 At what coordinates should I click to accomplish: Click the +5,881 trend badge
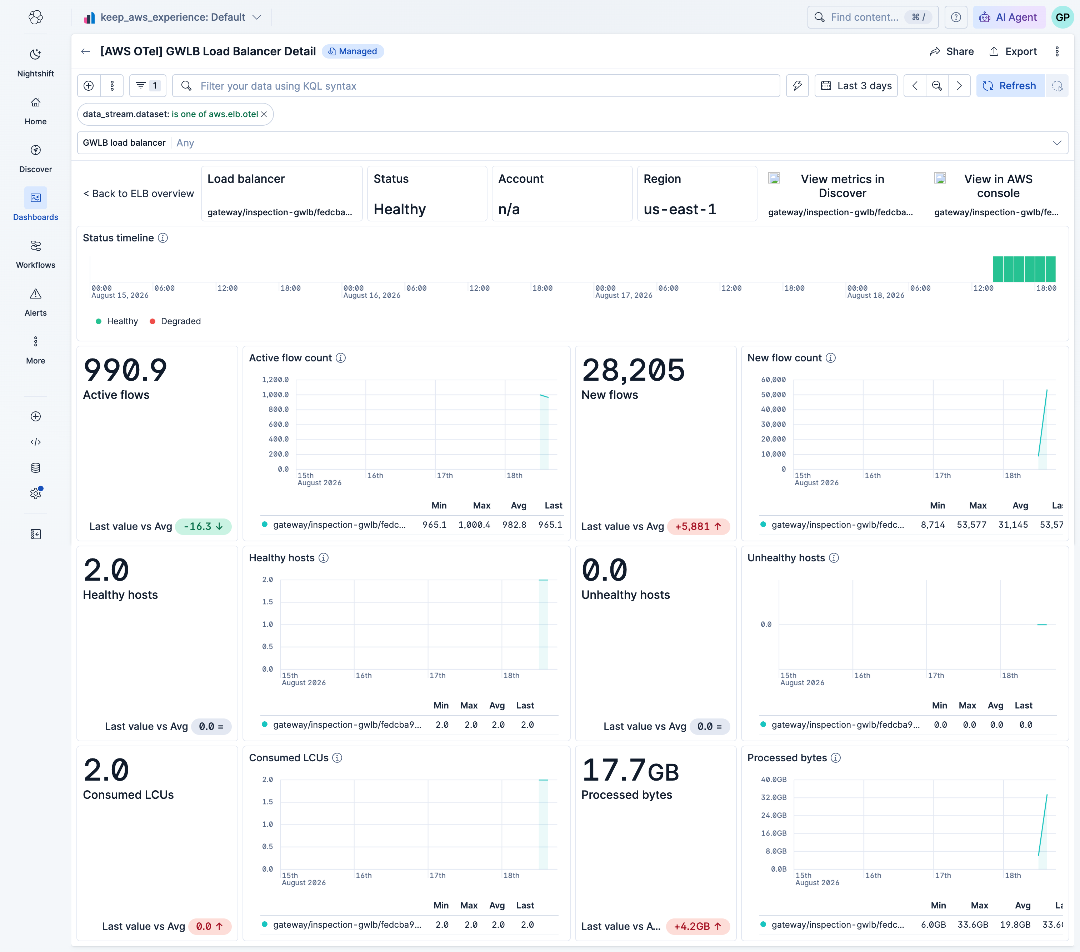(x=699, y=526)
